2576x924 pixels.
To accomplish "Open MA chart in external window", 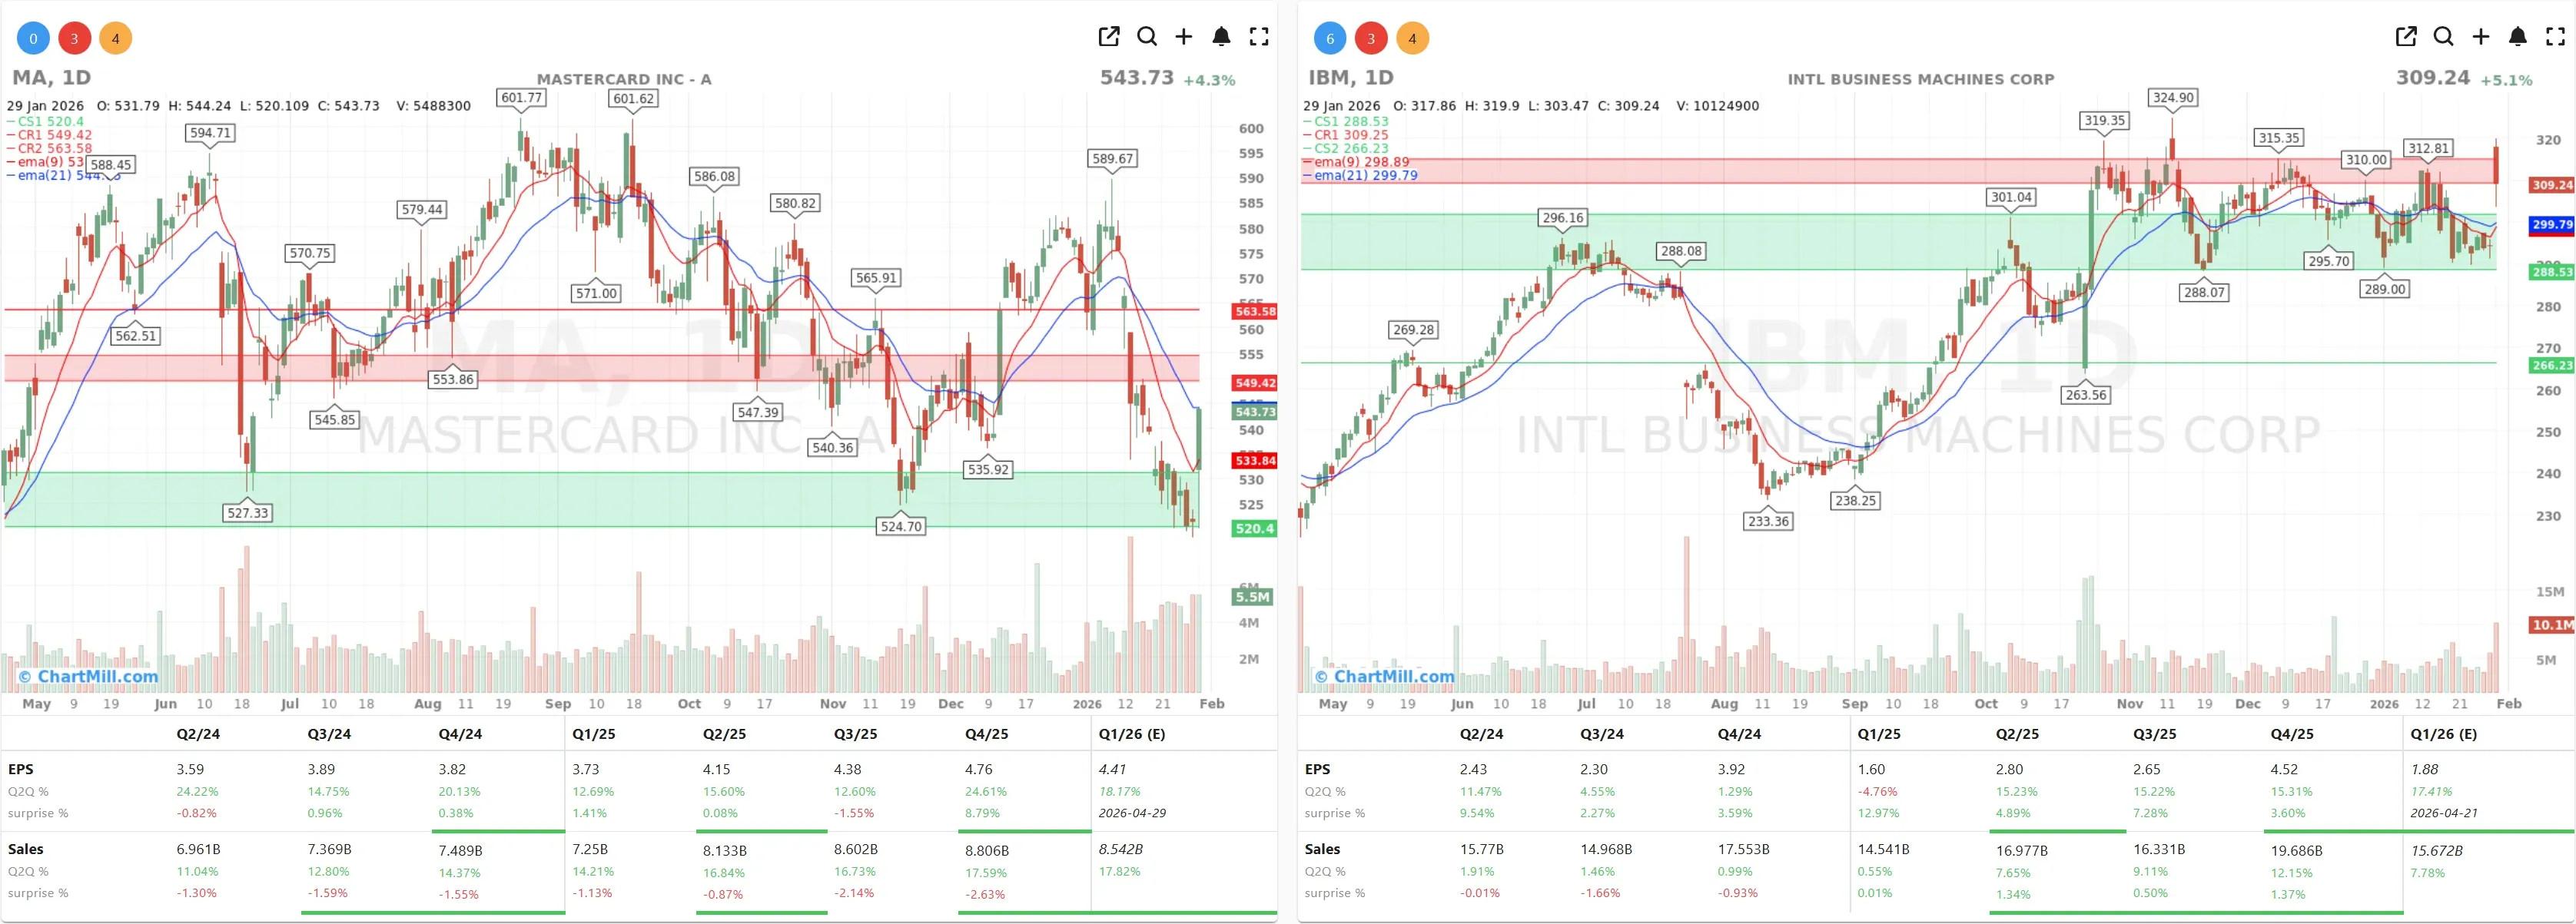I will [1108, 37].
